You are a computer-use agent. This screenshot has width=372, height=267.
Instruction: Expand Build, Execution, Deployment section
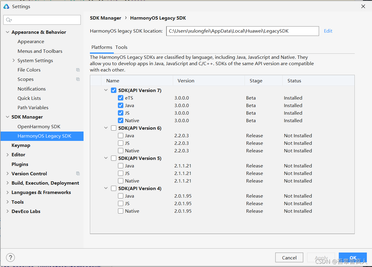(x=8, y=183)
